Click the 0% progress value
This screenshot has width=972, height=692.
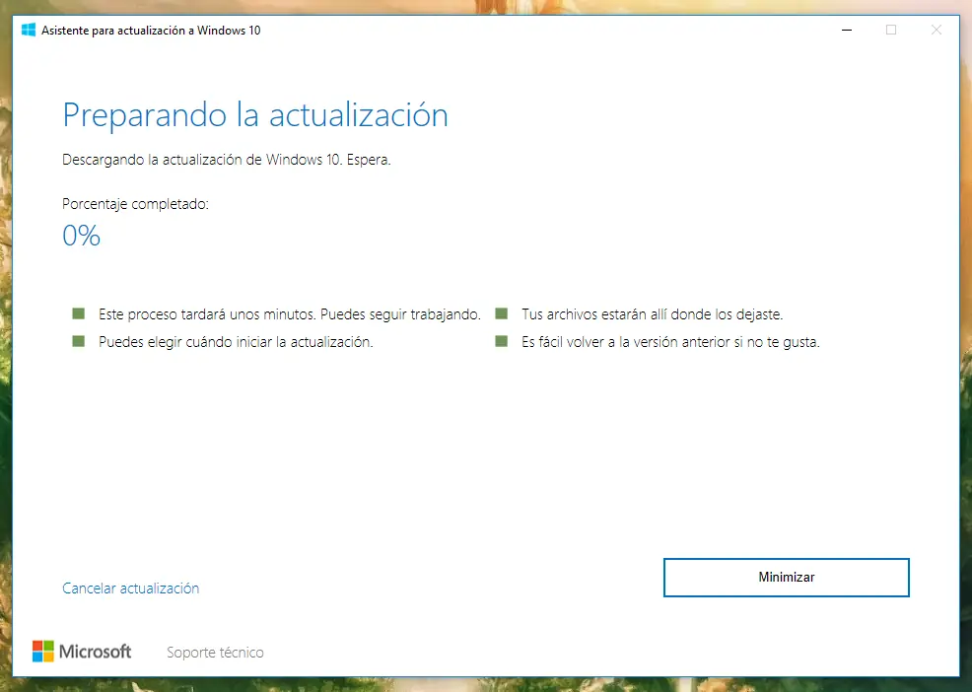click(80, 235)
